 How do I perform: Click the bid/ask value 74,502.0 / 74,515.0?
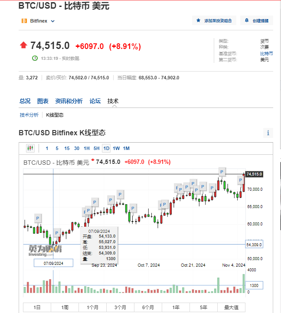click(x=89, y=78)
